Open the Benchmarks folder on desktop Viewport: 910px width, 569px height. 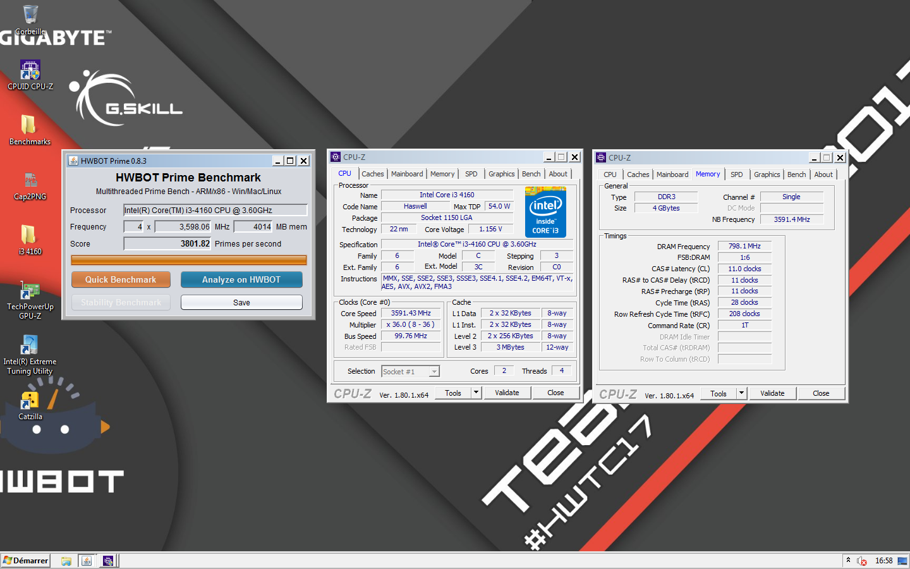coord(30,130)
